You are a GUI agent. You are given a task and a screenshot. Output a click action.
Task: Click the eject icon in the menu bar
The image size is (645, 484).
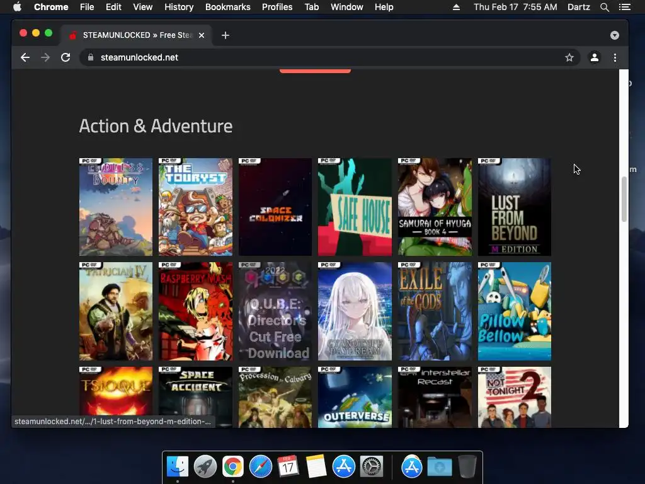pyautogui.click(x=456, y=7)
